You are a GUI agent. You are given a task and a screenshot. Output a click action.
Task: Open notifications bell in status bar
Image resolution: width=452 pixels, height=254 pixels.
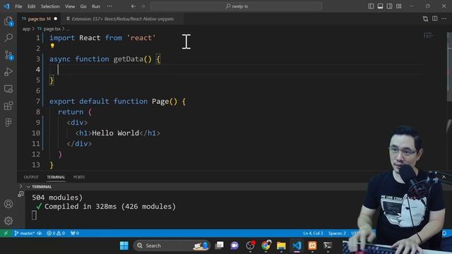[x=444, y=233]
